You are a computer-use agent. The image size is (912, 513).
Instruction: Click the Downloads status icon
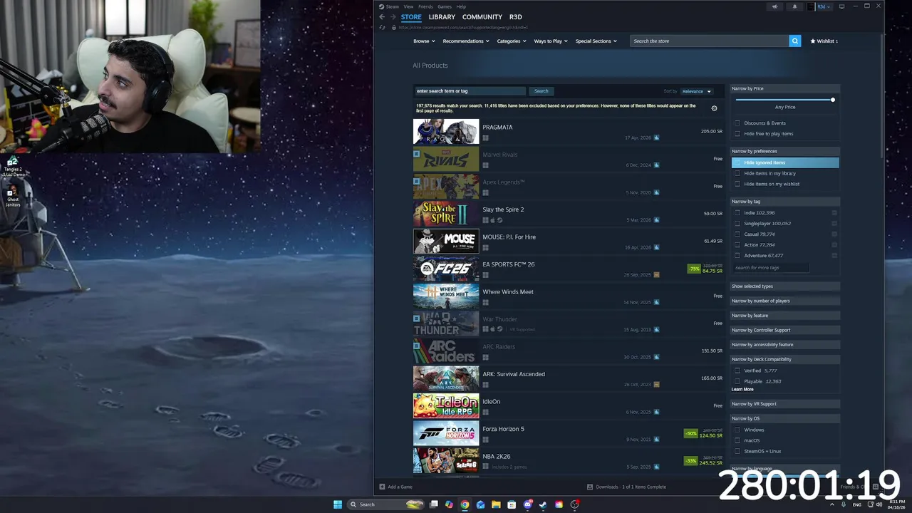pyautogui.click(x=590, y=487)
